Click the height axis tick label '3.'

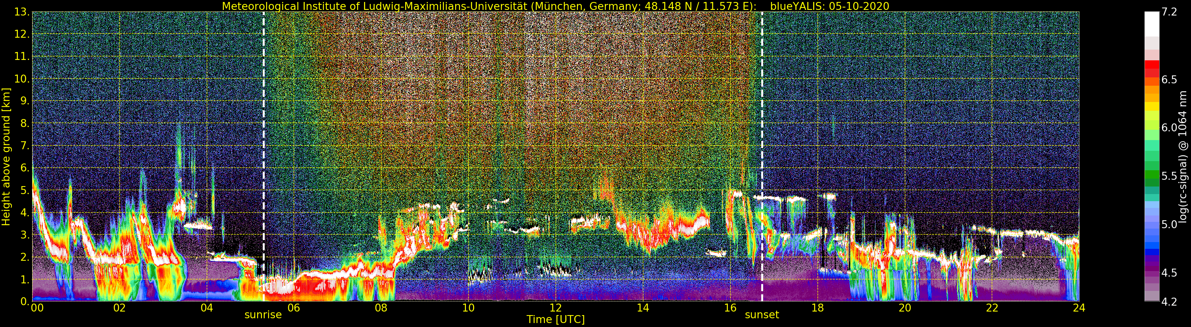(x=25, y=235)
